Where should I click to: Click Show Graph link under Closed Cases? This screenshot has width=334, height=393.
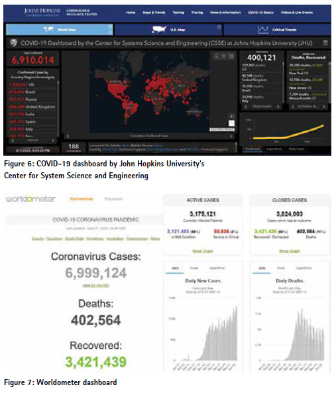pyautogui.click(x=290, y=251)
